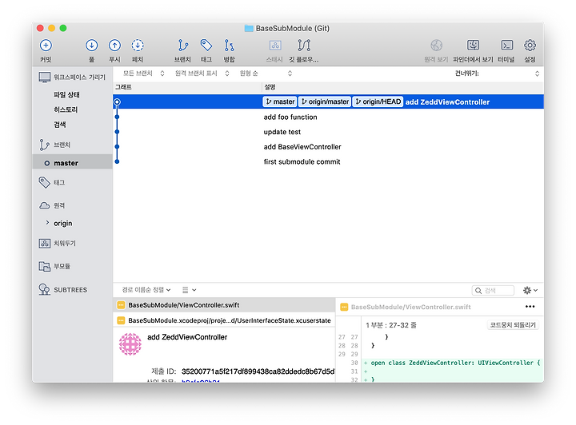The width and height of the screenshot is (576, 425).
Task: Select the 'add foo function' commit
Action: pos(328,117)
